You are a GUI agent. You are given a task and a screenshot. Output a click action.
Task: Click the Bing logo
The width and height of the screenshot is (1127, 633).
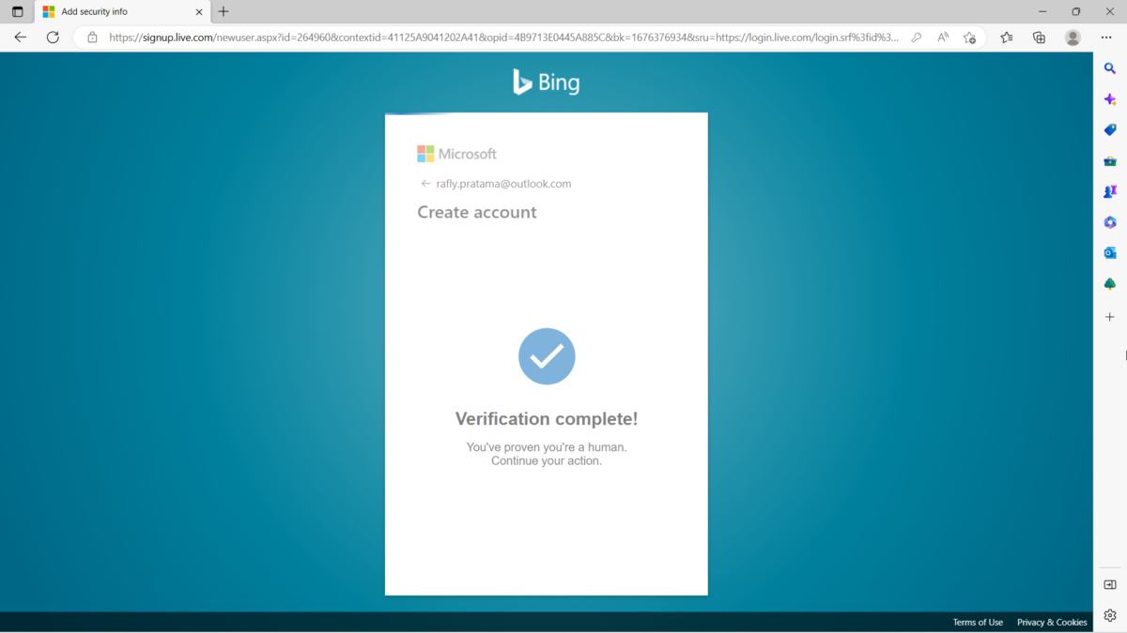tap(546, 83)
